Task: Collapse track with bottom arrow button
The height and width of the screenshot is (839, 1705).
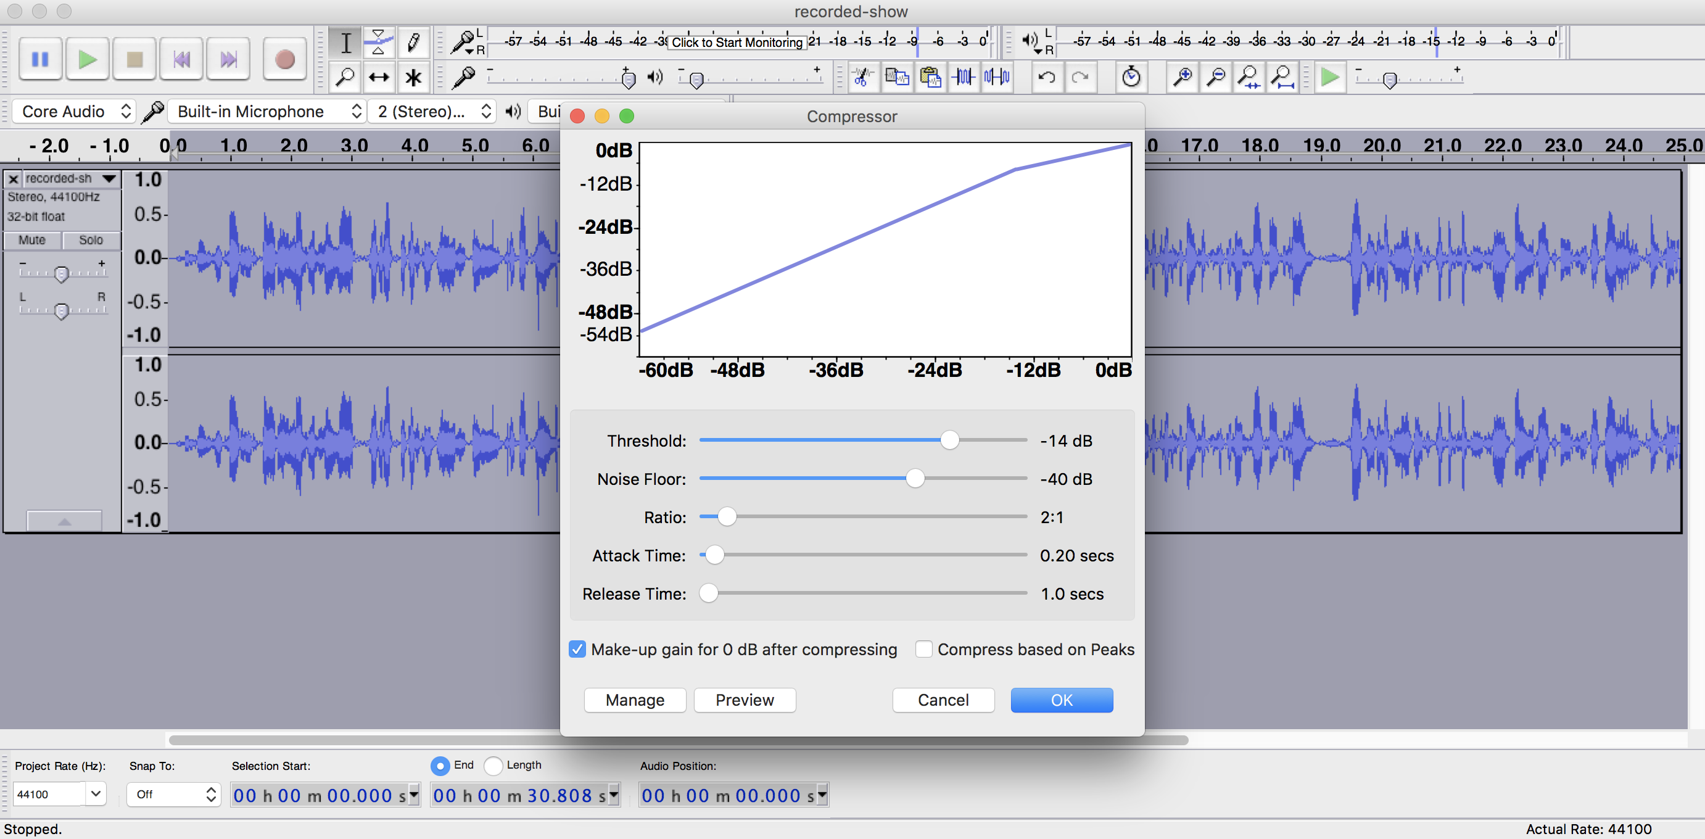Action: (x=64, y=521)
